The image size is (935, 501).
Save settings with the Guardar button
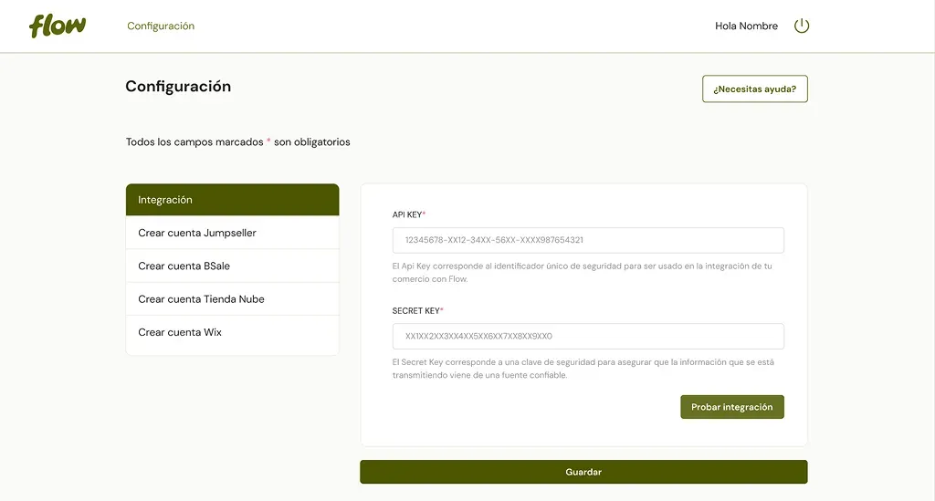pyautogui.click(x=583, y=472)
